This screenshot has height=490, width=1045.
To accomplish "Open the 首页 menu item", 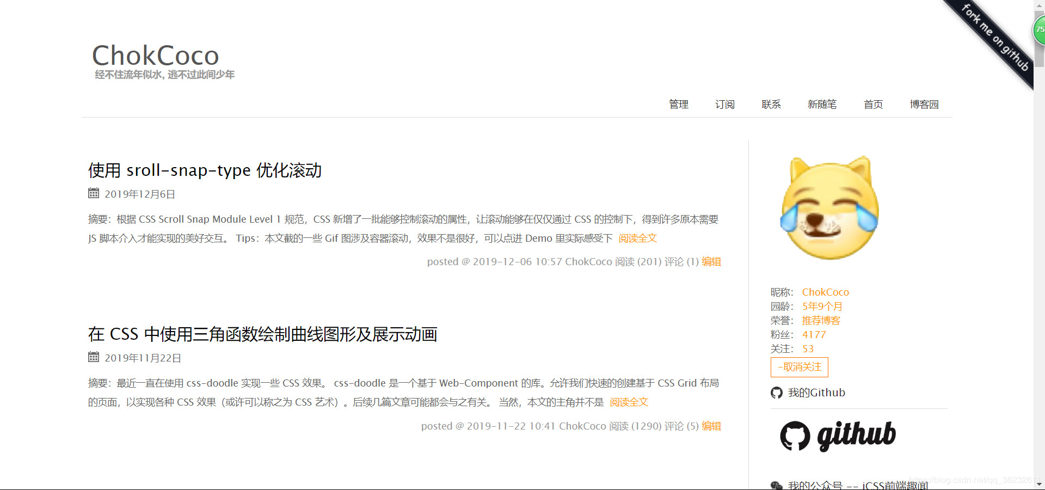I will [873, 105].
